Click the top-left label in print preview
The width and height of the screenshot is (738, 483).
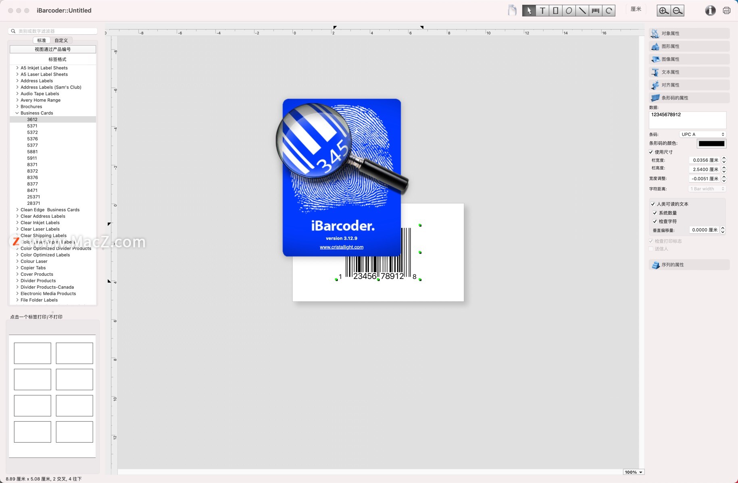tap(33, 353)
